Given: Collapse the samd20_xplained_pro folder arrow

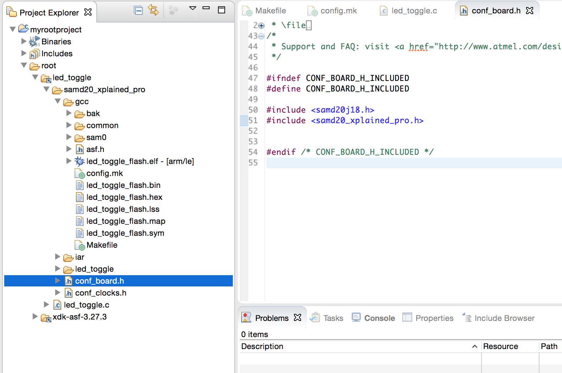Looking at the screenshot, I should pyautogui.click(x=46, y=89).
